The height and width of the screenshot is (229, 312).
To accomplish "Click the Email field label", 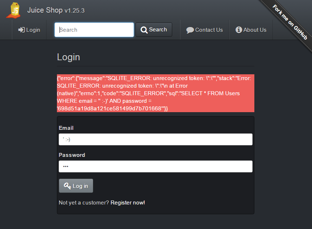I will [66, 128].
